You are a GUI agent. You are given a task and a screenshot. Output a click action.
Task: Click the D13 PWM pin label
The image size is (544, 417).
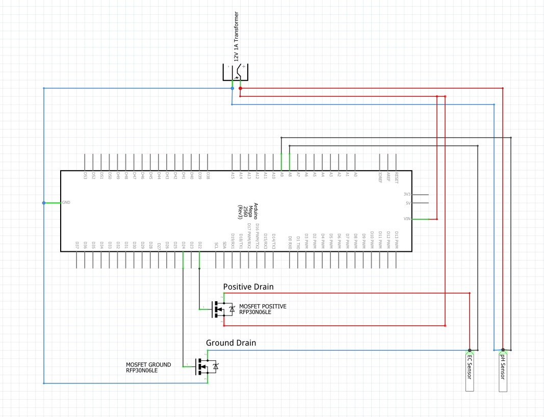point(396,240)
